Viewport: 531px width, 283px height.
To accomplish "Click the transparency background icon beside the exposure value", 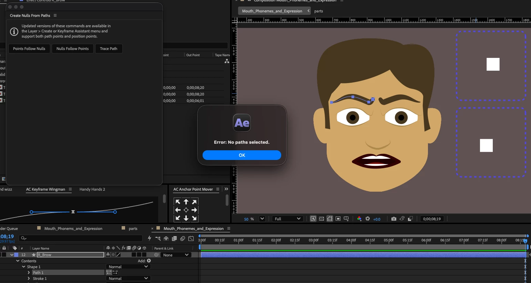I will point(410,219).
